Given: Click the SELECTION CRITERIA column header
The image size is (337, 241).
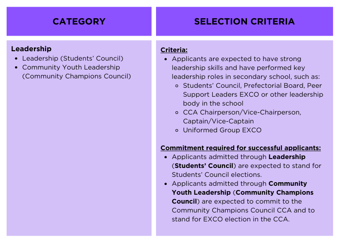Looking at the screenshot, I should (x=244, y=21).
